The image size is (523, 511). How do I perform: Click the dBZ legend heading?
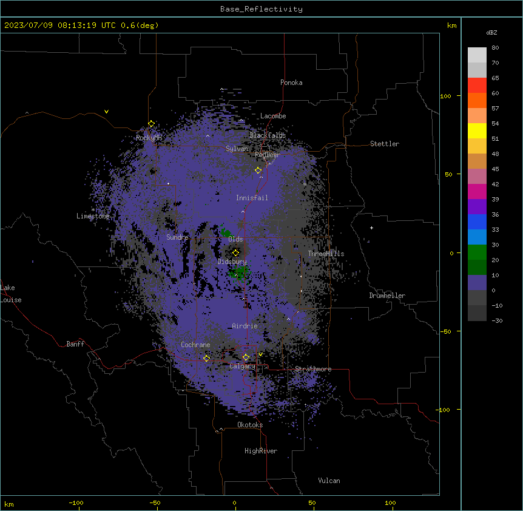point(491,32)
